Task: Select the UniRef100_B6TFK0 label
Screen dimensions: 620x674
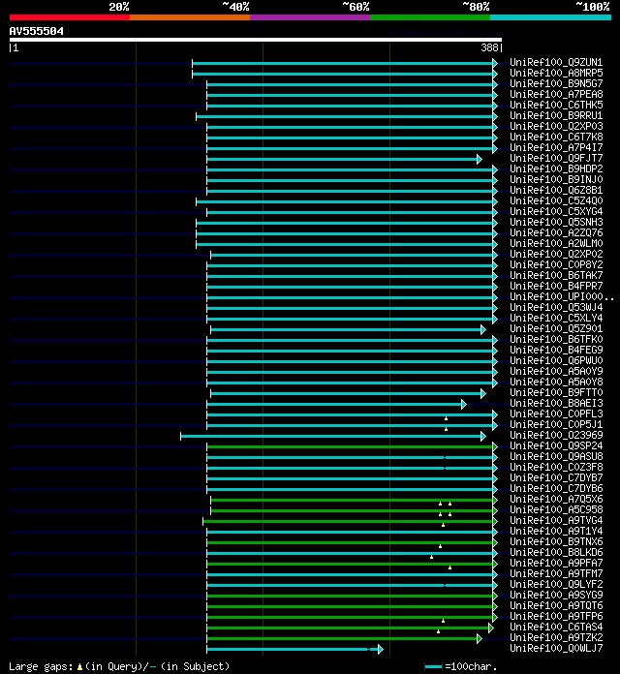Action: [x=556, y=339]
